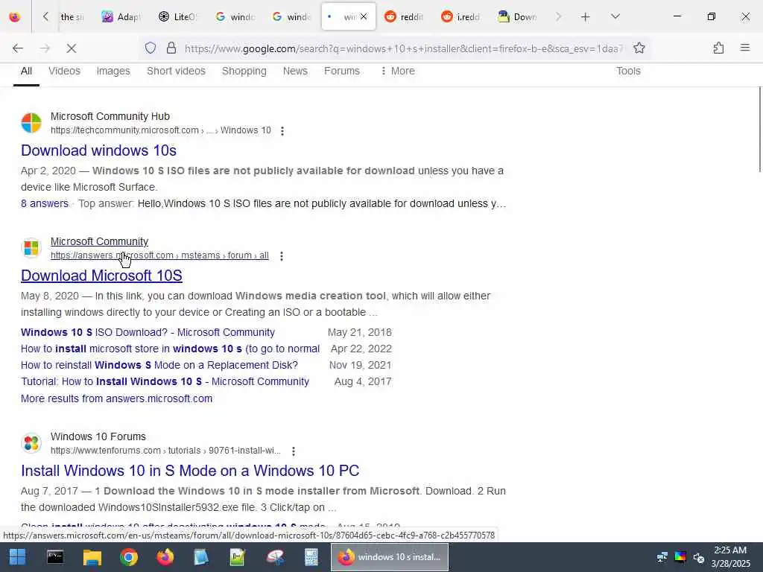Open the calculator taskbar app
Viewport: 763px width, 572px height.
[x=311, y=557]
